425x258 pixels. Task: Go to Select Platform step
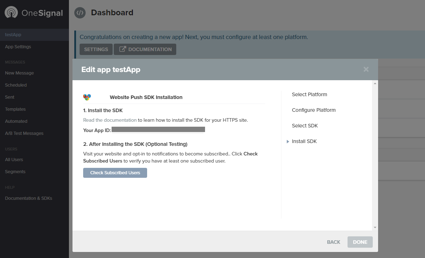coord(310,94)
